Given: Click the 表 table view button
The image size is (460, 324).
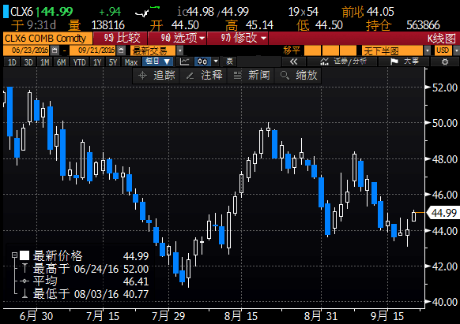Looking at the screenshot, I should pyautogui.click(x=229, y=61).
